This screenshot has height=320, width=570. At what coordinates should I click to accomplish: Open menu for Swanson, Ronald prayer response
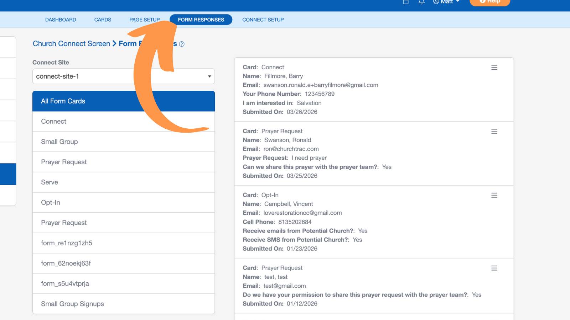pos(494,131)
